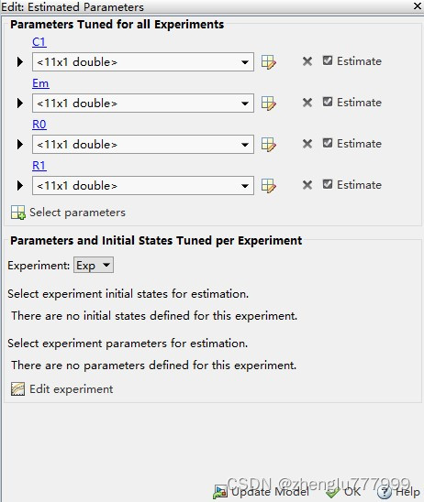Viewport: 424px width, 502px height.
Task: Expand the Em parameter details triangle
Action: pyautogui.click(x=20, y=104)
